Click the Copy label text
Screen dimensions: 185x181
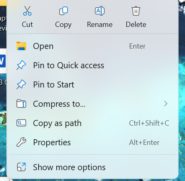pos(63,25)
